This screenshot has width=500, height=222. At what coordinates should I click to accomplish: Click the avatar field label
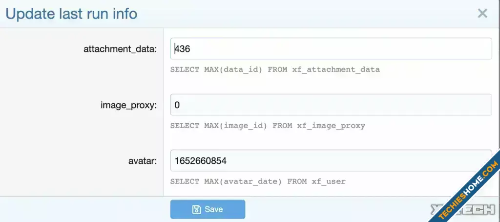click(142, 160)
